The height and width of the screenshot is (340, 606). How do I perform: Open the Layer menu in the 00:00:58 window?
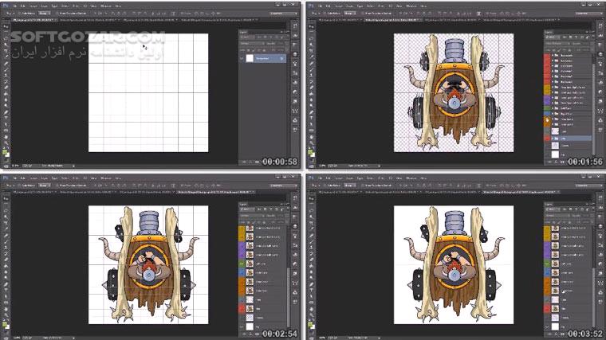(x=44, y=6)
